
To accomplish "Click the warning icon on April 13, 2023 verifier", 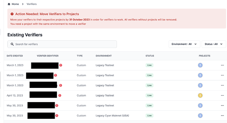I will pyautogui.click(x=60, y=95).
